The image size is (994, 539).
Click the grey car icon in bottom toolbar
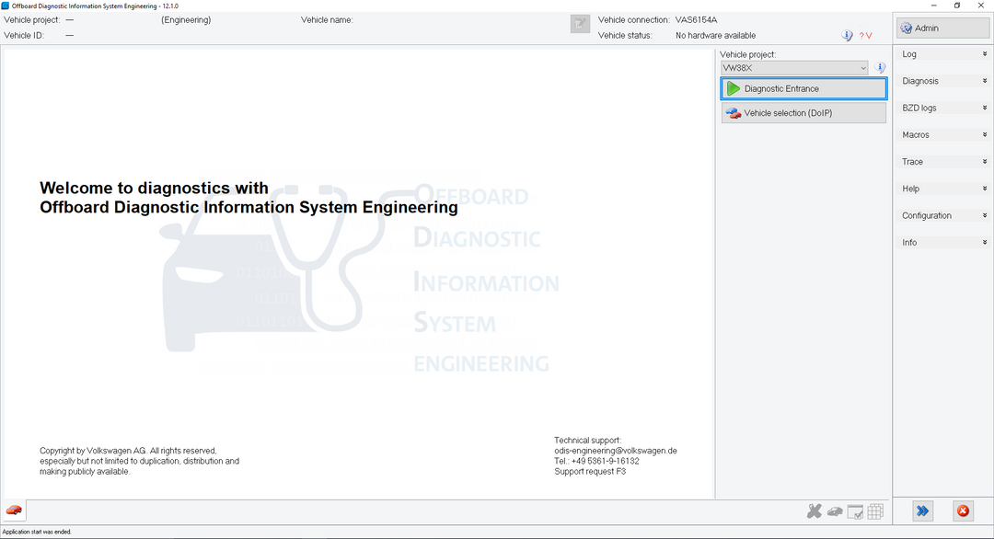(835, 511)
